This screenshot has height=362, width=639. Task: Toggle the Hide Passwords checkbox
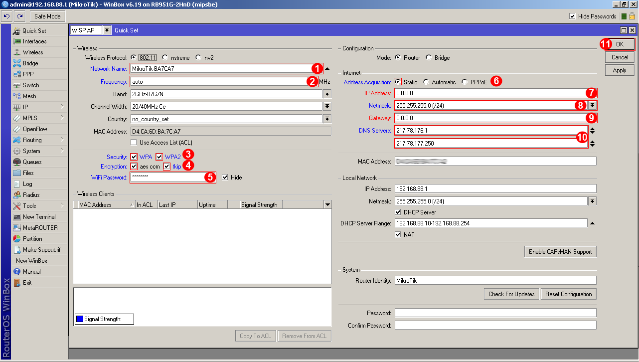572,16
